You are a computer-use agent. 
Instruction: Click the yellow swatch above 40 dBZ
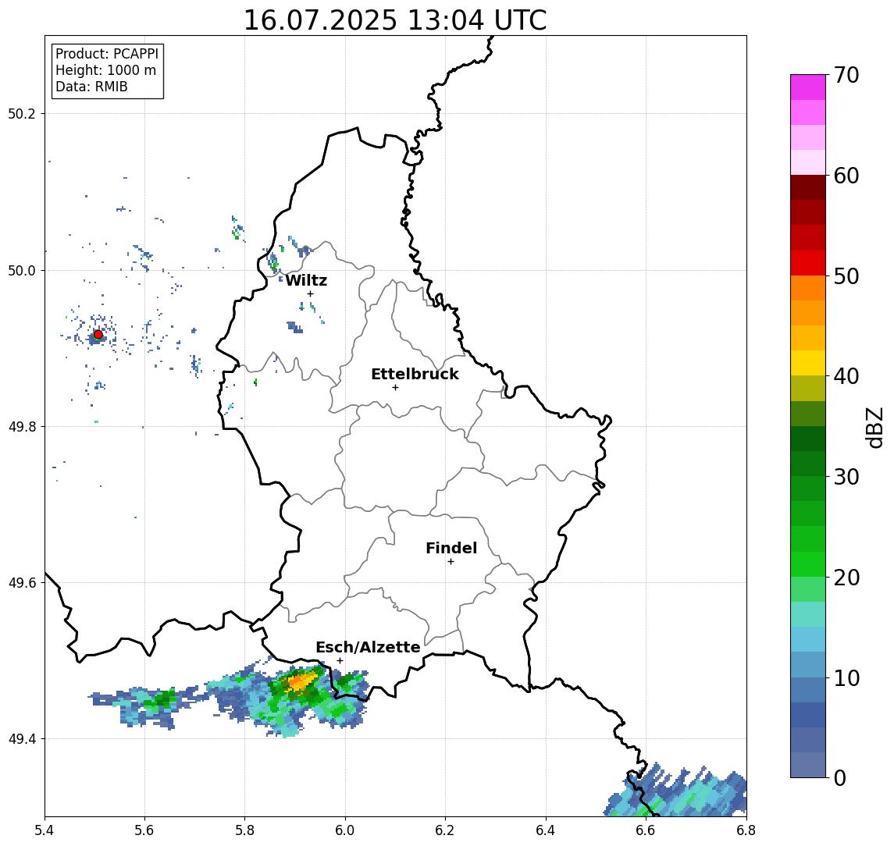tap(808, 363)
